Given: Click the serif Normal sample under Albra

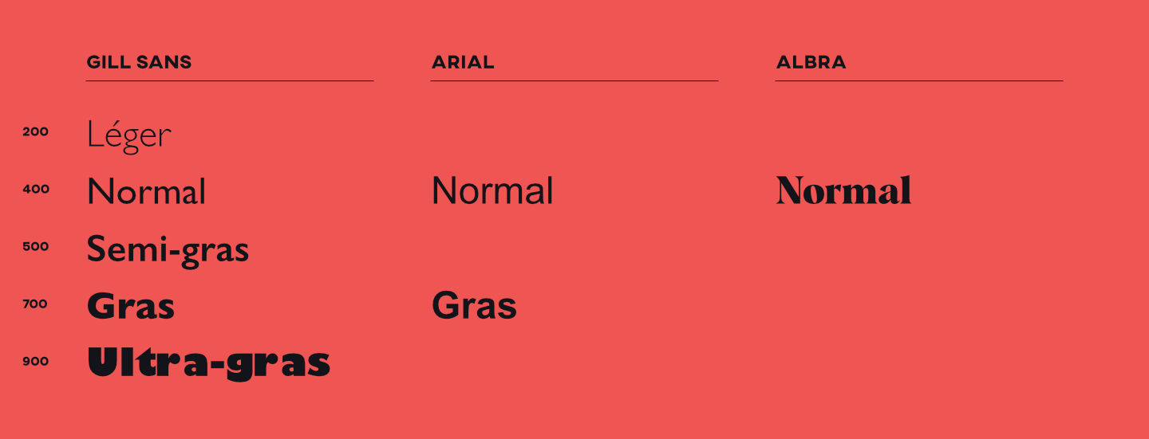Looking at the screenshot, I should [x=843, y=191].
